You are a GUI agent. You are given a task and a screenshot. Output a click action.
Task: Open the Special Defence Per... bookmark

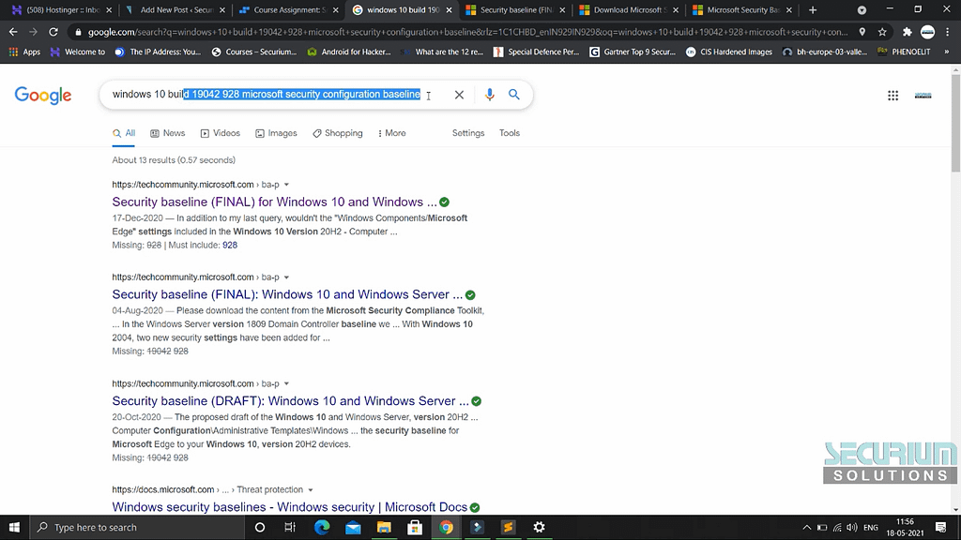536,52
